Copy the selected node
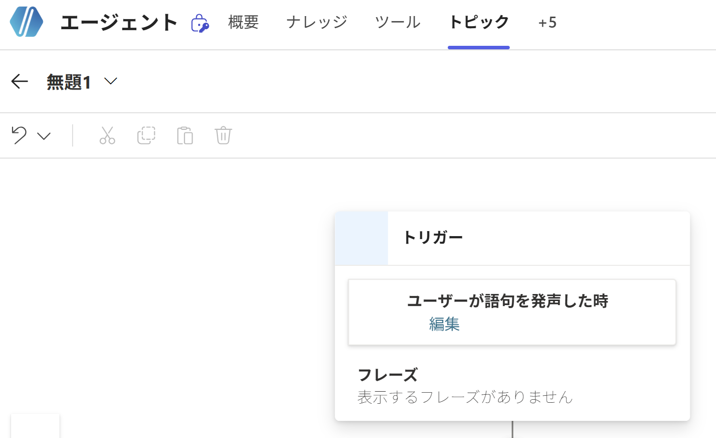Viewport: 716px width, 438px height. (146, 135)
